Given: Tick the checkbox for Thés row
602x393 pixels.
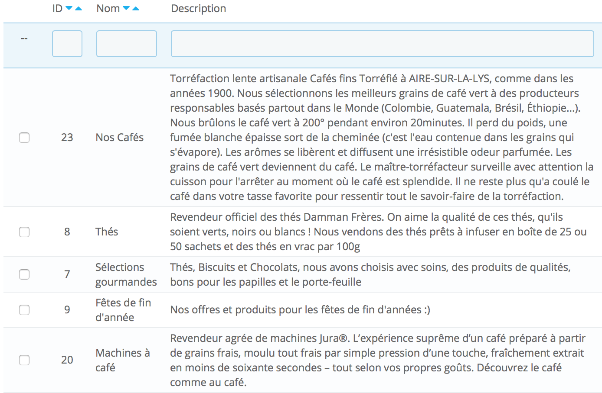Looking at the screenshot, I should click(24, 232).
